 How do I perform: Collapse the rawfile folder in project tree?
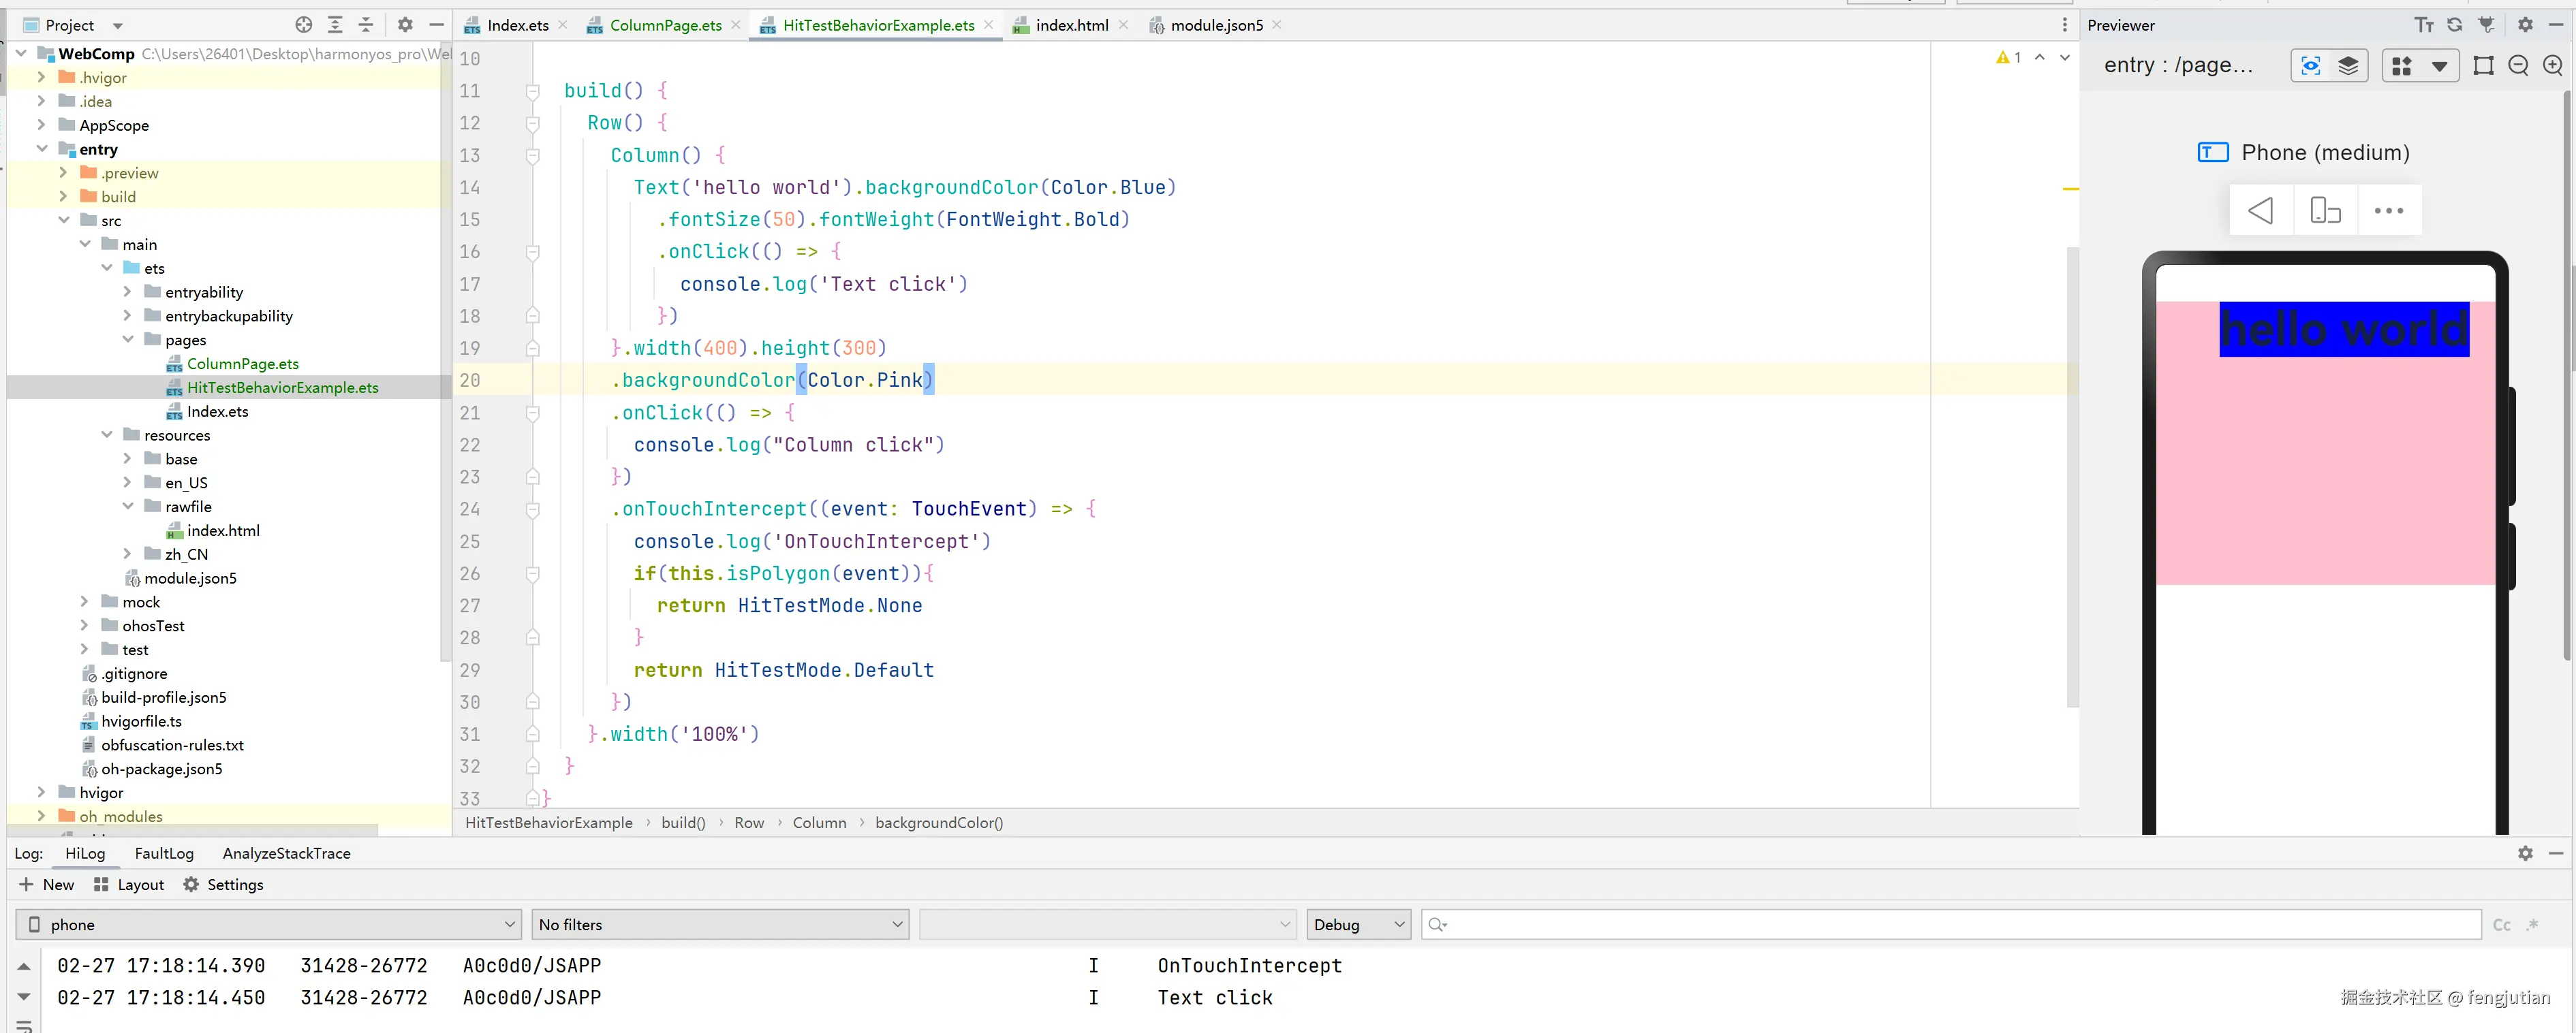(128, 507)
